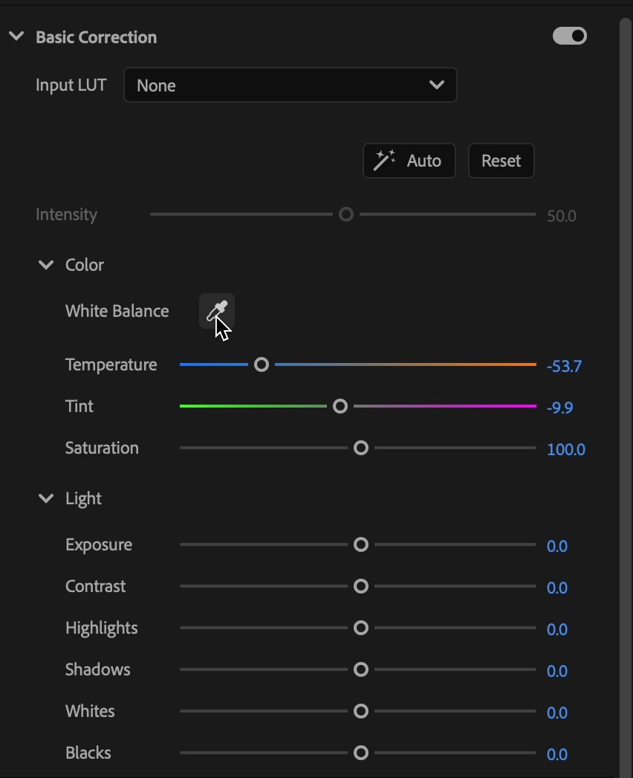Collapse the Color section chevron

tap(46, 265)
